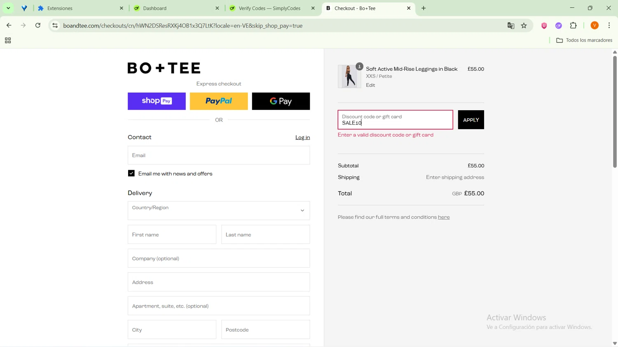
Task: Open the tab groups grid icon
Action: pyautogui.click(x=8, y=40)
